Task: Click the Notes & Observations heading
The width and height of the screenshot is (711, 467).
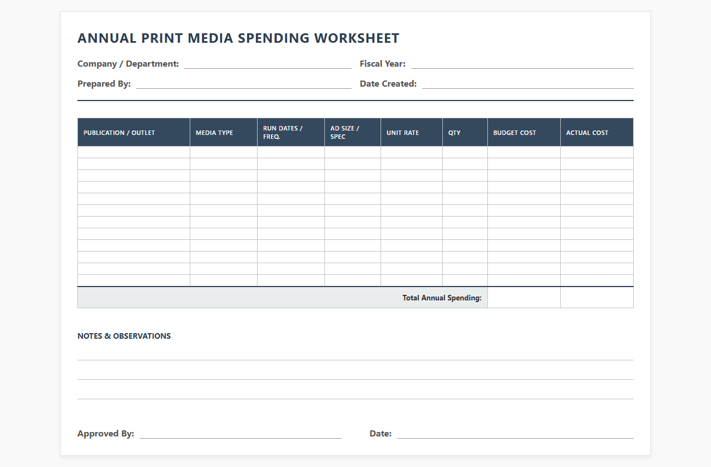Action: click(x=124, y=336)
